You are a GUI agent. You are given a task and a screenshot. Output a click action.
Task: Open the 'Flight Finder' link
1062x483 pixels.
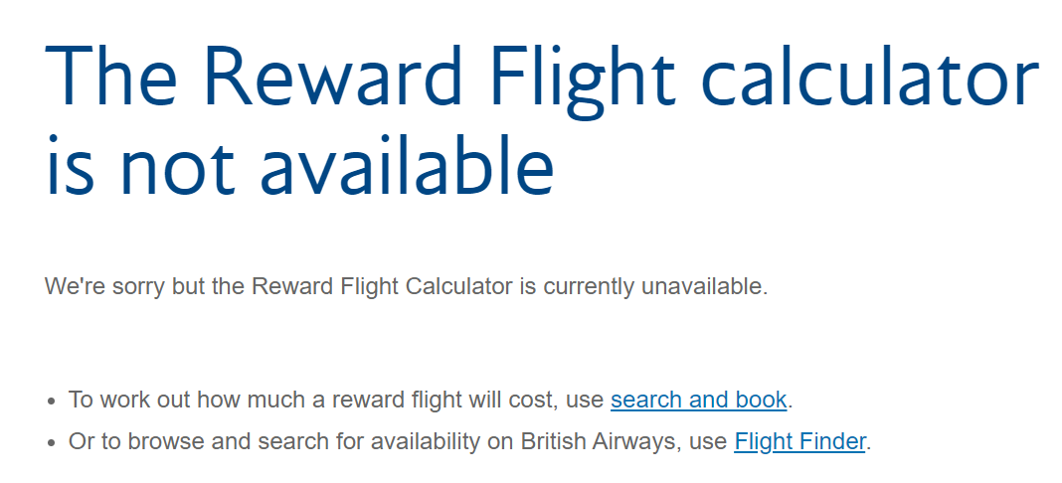point(799,442)
